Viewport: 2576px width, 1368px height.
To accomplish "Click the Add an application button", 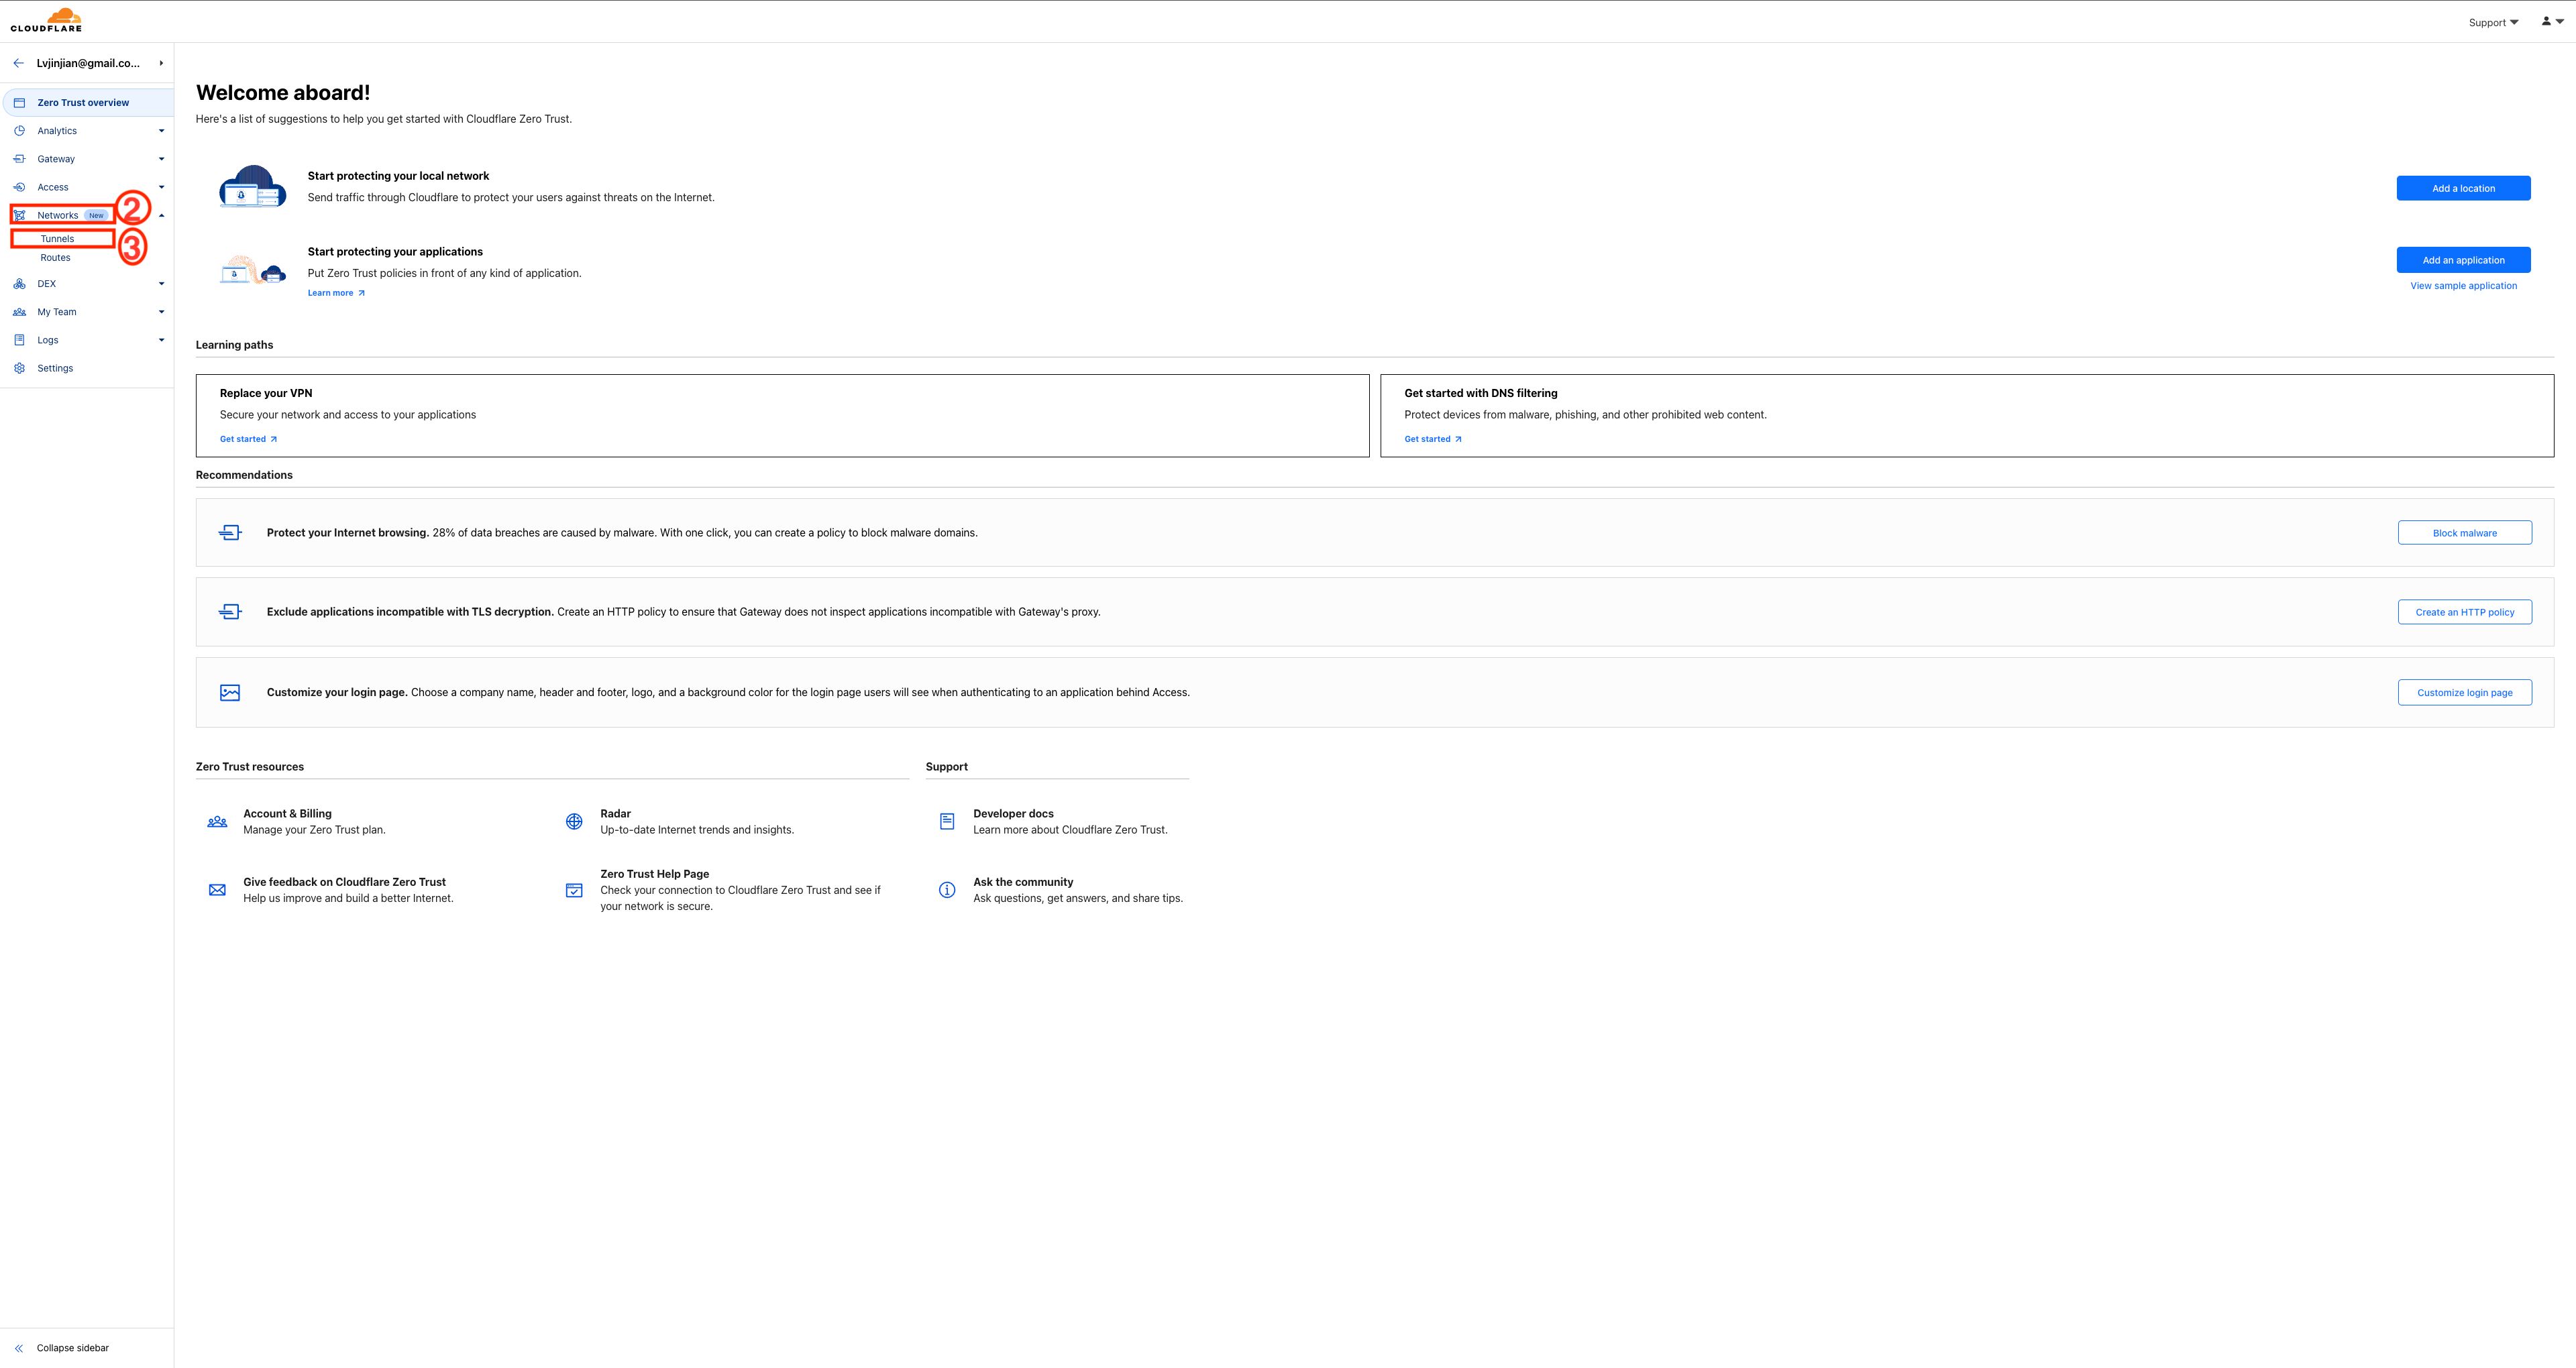I will [x=2463, y=260].
